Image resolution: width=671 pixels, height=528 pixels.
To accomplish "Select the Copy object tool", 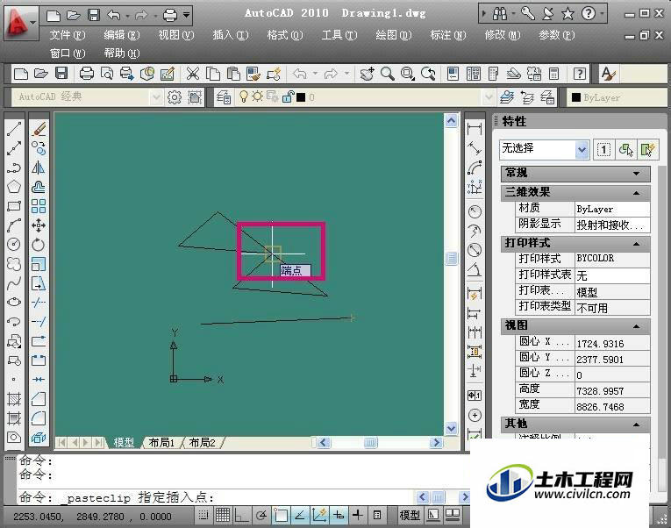I will click(x=39, y=148).
